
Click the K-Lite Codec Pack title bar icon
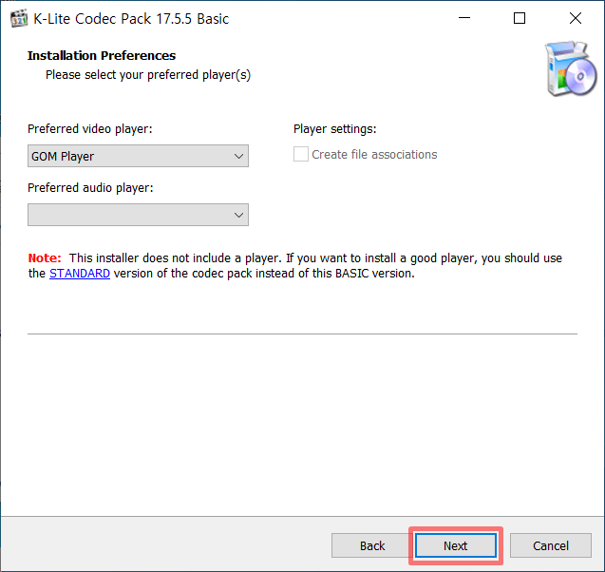click(19, 18)
